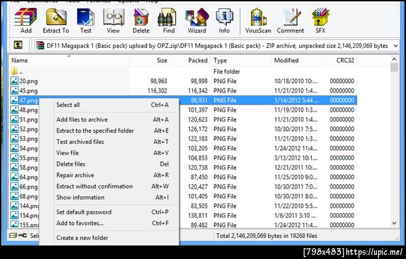Click the scrollbar up arrow
406x259 pixels.
tap(394, 60)
